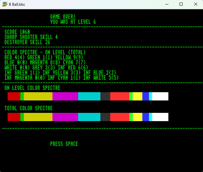The image size is (203, 172).
Task: Click magenta segment in on-level spectre bar
Action: pyautogui.click(x=65, y=96)
